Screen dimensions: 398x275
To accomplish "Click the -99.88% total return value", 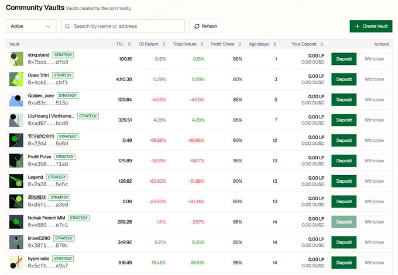I will click(x=196, y=140).
